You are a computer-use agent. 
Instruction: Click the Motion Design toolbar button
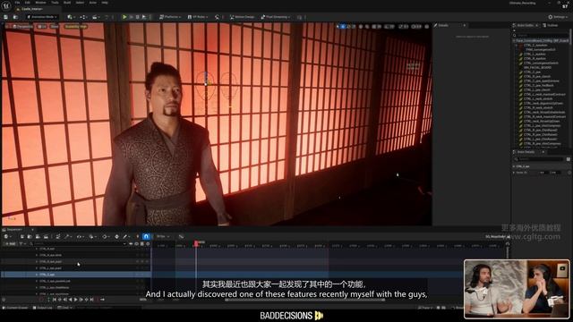[243, 17]
